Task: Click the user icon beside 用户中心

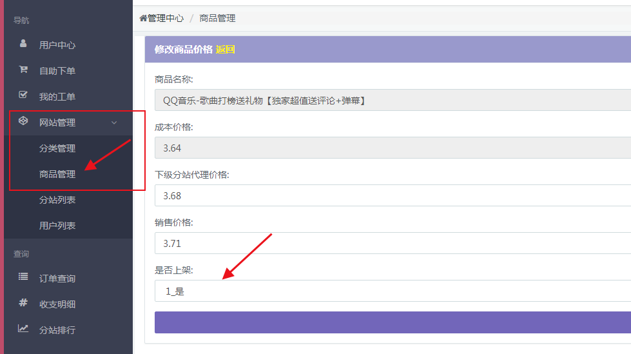Action: (23, 44)
